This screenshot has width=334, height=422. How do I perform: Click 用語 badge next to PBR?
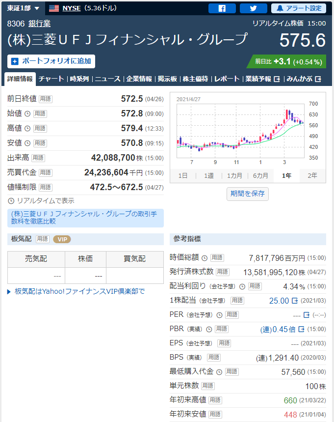222,329
